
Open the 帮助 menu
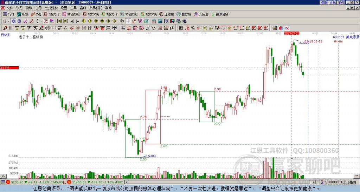pyautogui.click(x=108, y=8)
